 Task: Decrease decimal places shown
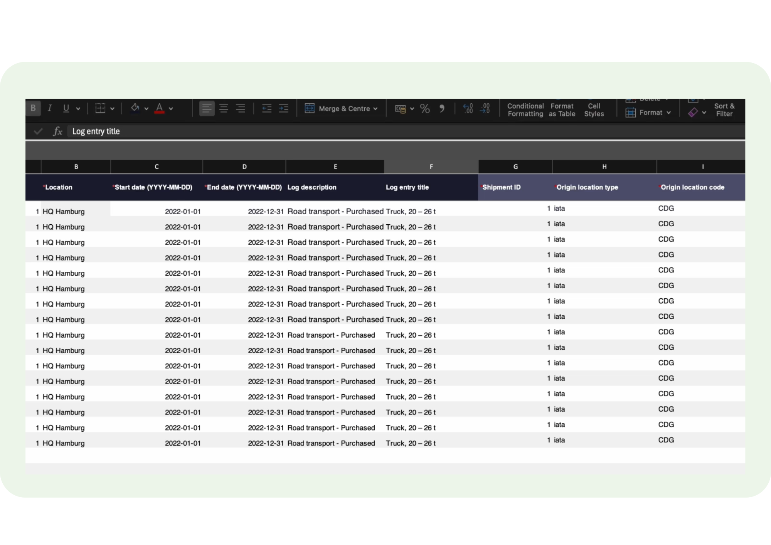(x=485, y=108)
